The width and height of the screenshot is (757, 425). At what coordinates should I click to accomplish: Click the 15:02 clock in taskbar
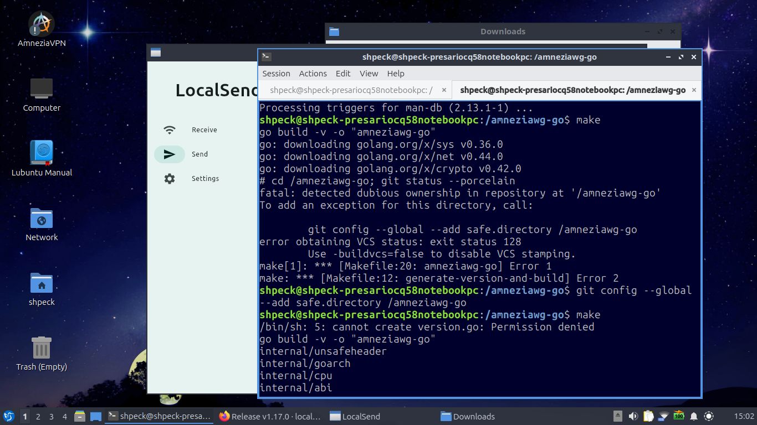pyautogui.click(x=744, y=416)
